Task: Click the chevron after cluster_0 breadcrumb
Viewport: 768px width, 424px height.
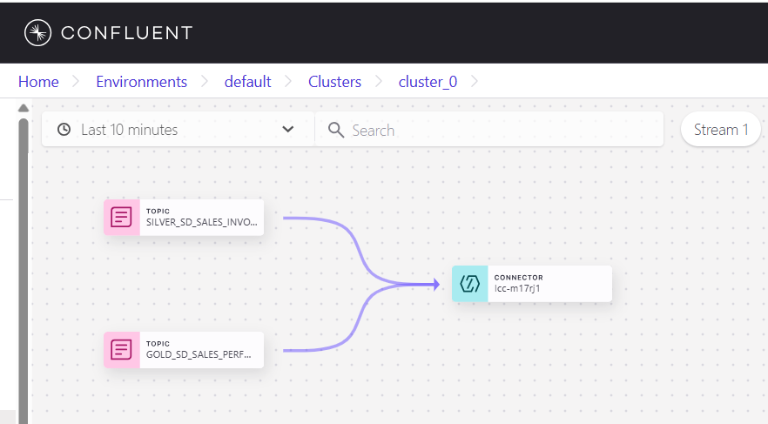Action: click(475, 82)
